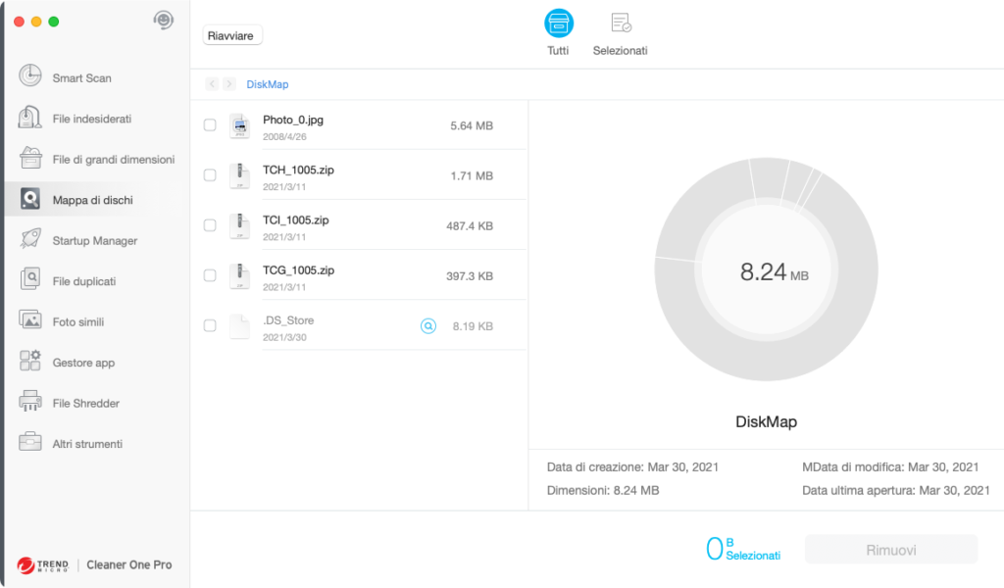The width and height of the screenshot is (1004, 588).
Task: Switch to the Tutti tab
Action: [558, 32]
